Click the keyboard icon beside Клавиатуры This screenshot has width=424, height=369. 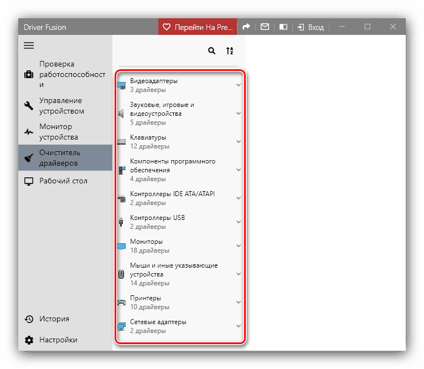(121, 142)
